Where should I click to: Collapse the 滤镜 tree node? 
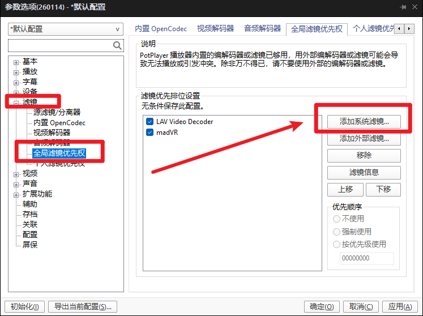[16, 103]
